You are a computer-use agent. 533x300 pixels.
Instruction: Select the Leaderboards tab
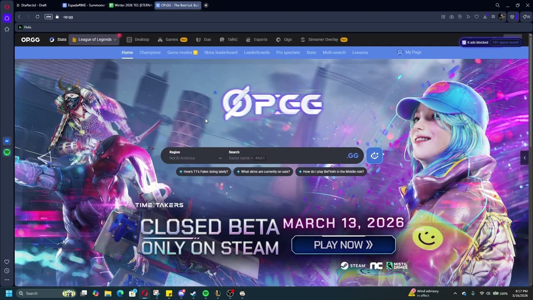click(257, 52)
